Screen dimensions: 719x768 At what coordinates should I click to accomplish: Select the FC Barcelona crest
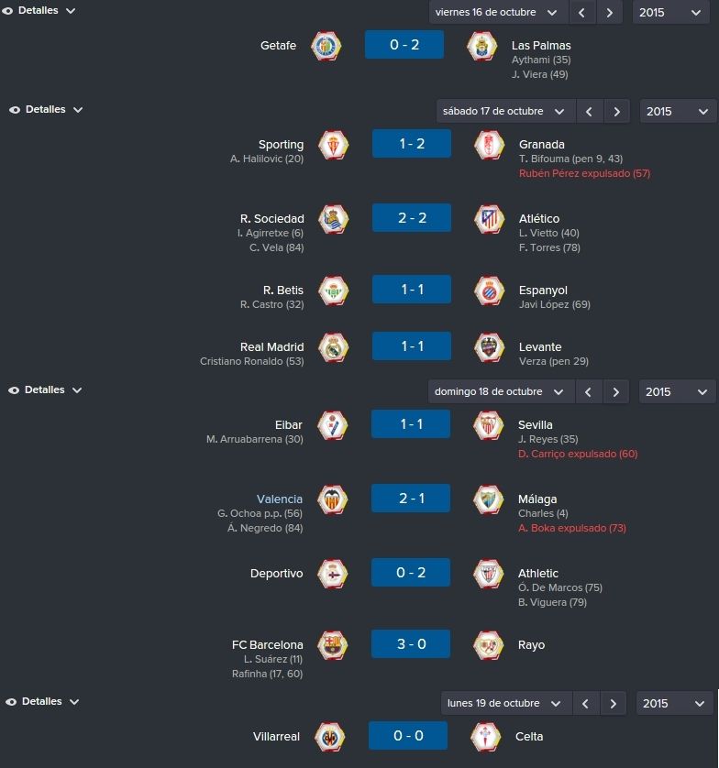pyautogui.click(x=332, y=645)
